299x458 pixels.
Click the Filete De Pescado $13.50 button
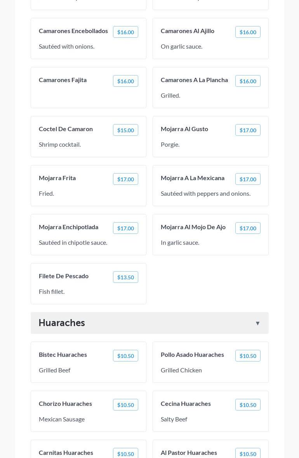point(125,277)
